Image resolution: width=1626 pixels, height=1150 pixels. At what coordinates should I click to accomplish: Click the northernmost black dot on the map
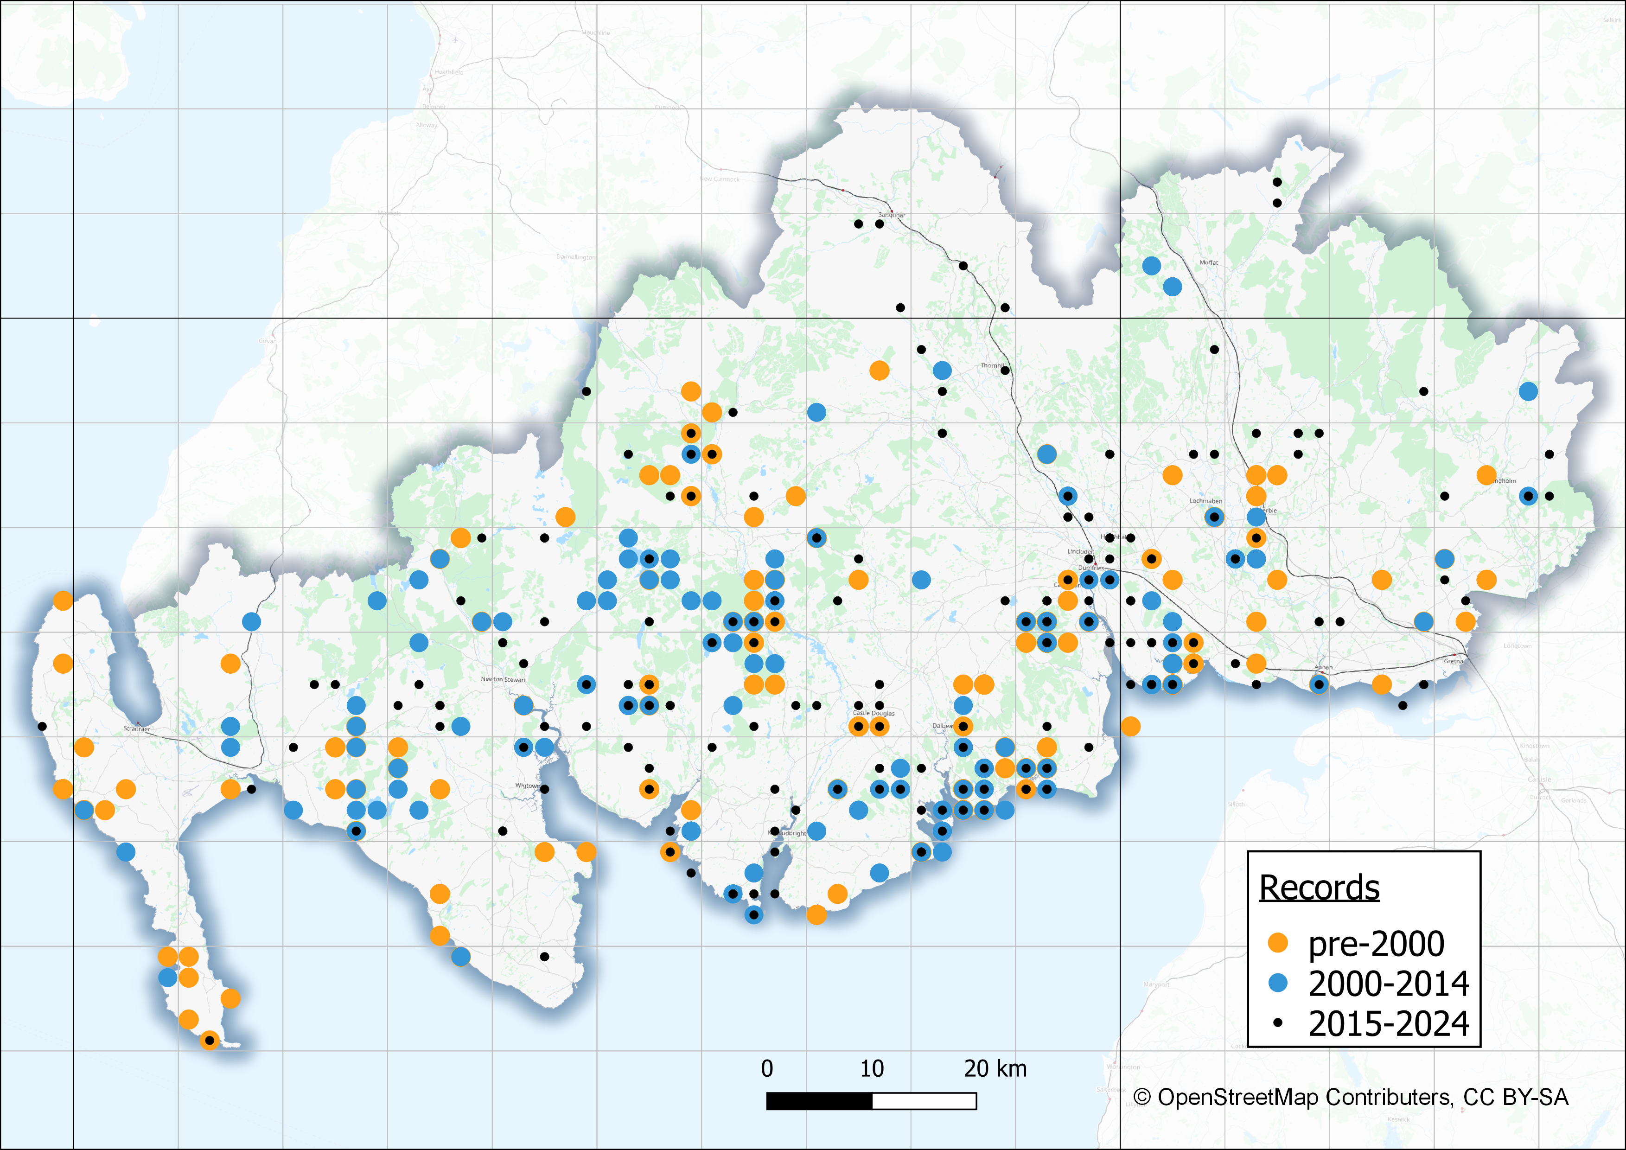point(1277,182)
